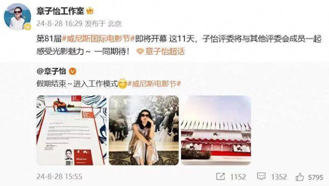Click the 24-8-28 15:55 original post timestamp

click(59, 176)
